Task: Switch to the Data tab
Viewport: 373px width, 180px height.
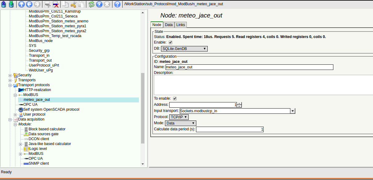Action: (x=168, y=25)
